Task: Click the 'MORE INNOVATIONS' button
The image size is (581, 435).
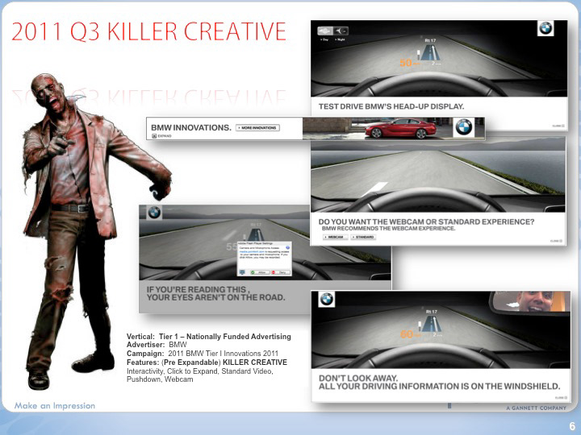Action: pos(258,127)
